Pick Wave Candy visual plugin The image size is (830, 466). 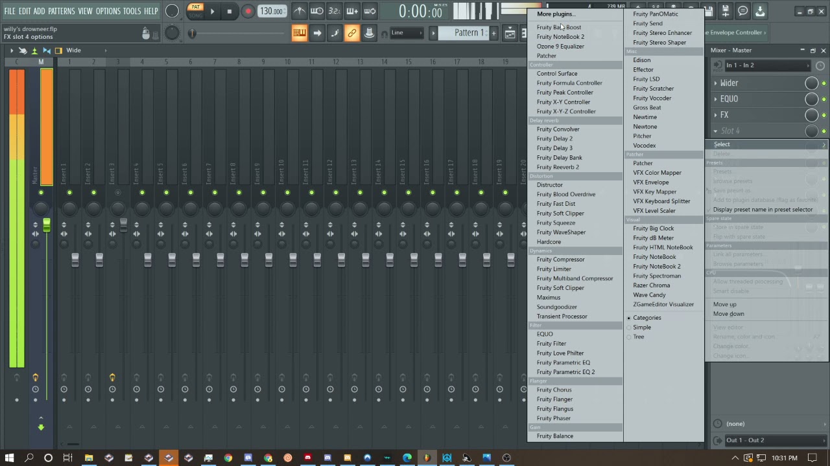point(649,295)
